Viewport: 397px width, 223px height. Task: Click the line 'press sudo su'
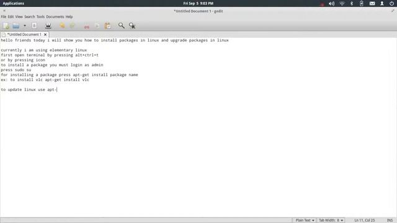pos(16,70)
